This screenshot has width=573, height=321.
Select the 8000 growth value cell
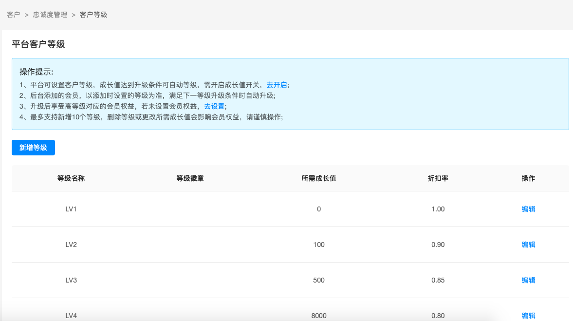click(x=319, y=315)
